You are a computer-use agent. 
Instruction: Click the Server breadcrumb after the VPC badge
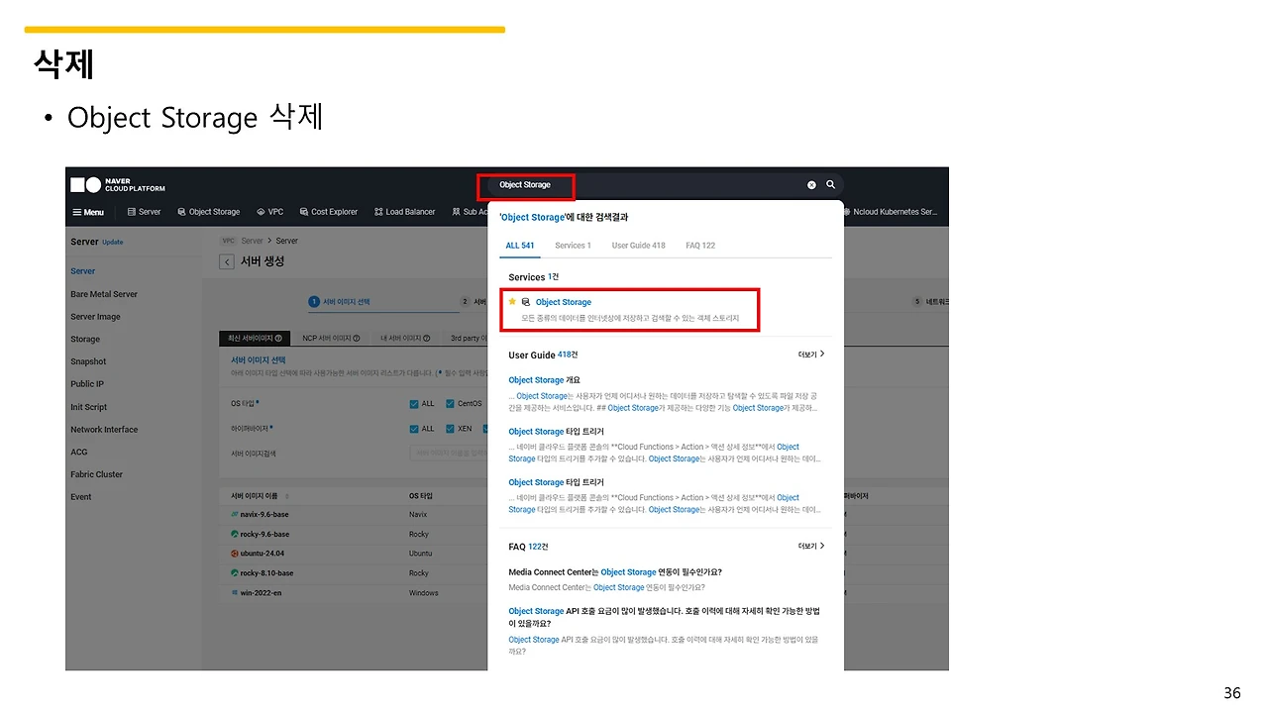252,241
